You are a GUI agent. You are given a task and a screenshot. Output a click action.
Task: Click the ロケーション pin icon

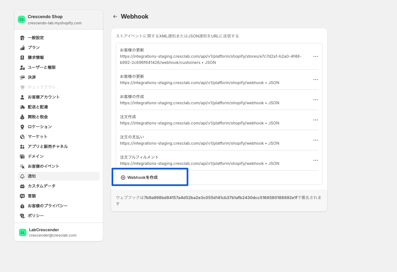22,127
